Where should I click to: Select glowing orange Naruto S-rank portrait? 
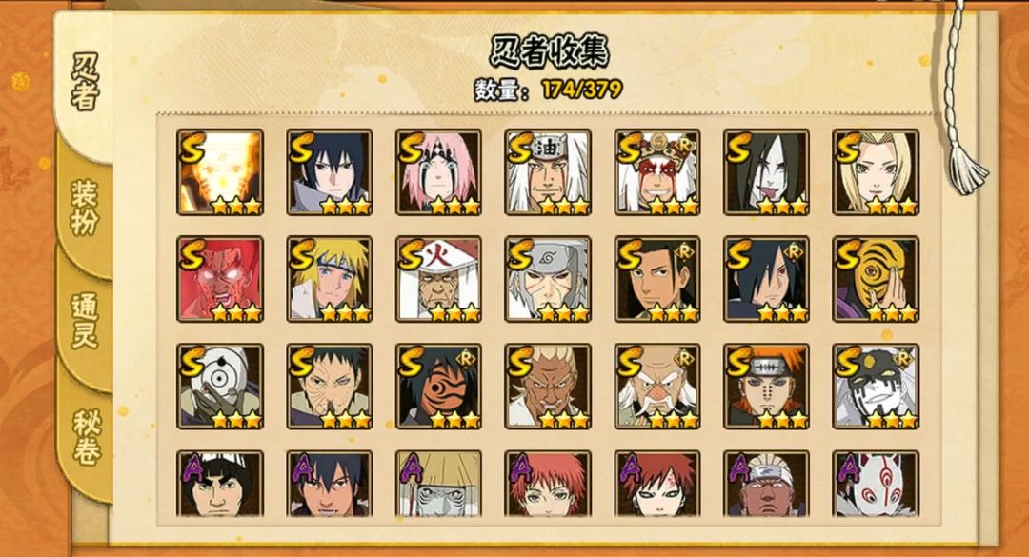click(220, 172)
